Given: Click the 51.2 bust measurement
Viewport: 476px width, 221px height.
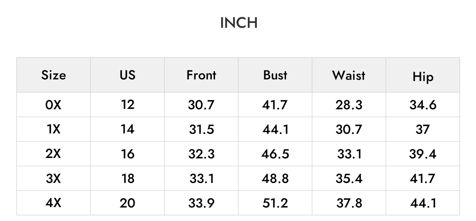Looking at the screenshot, I should (275, 203).
